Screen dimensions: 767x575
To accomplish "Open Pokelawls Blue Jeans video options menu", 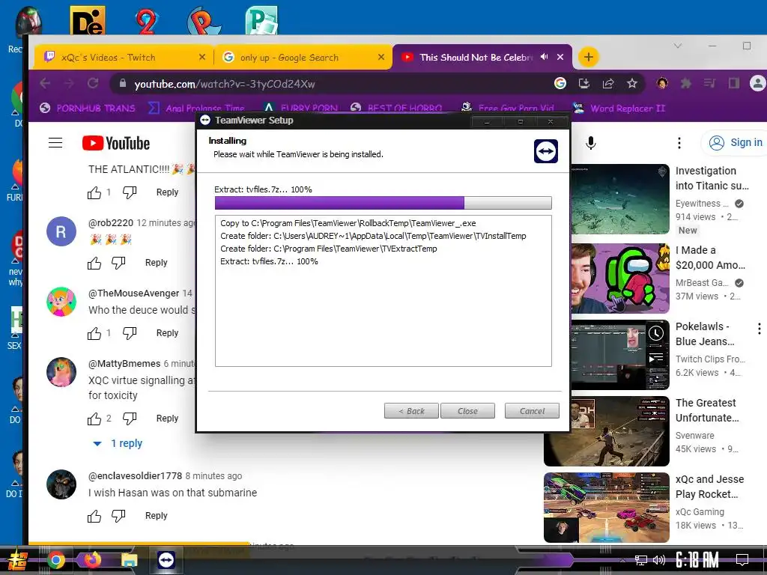I will pyautogui.click(x=760, y=329).
